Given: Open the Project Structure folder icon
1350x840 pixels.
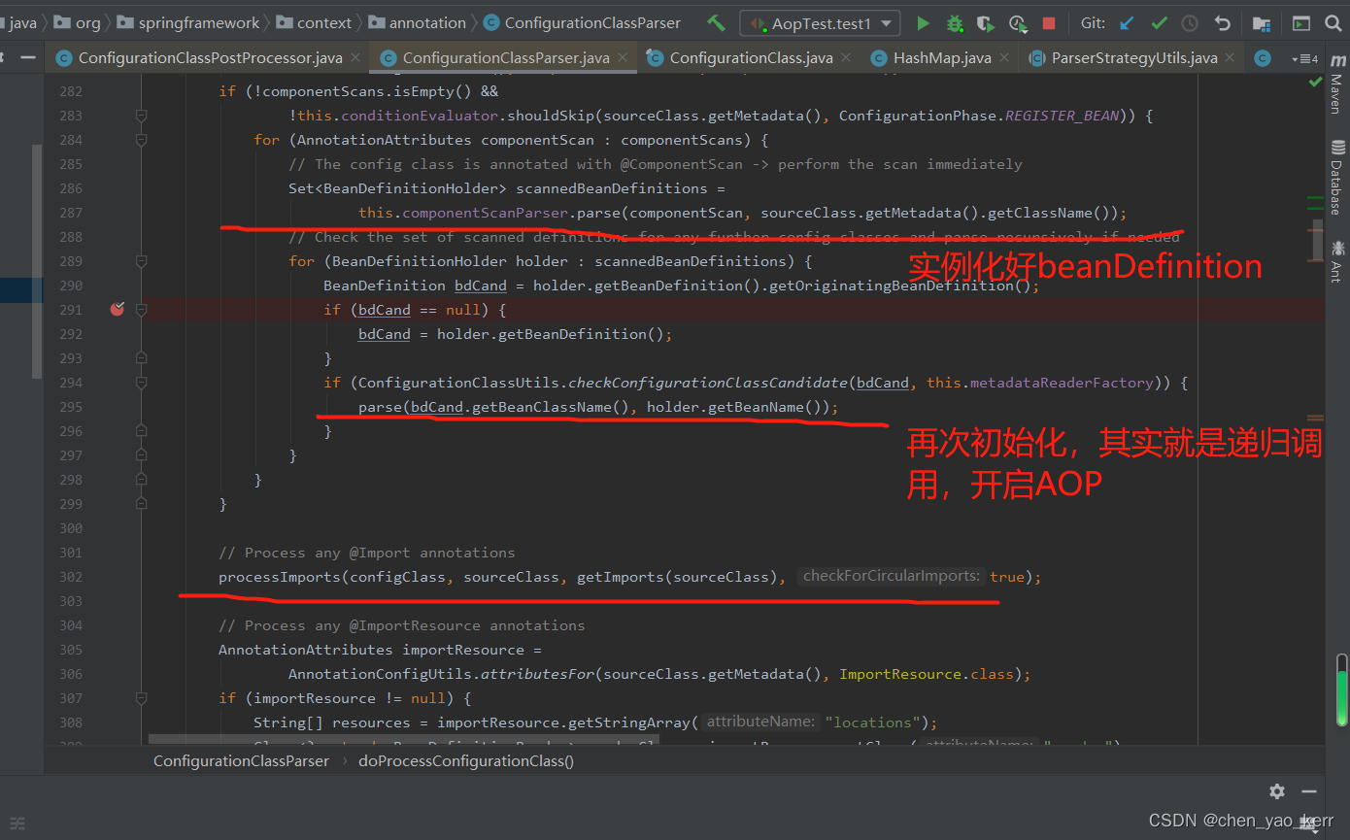Looking at the screenshot, I should [1262, 23].
